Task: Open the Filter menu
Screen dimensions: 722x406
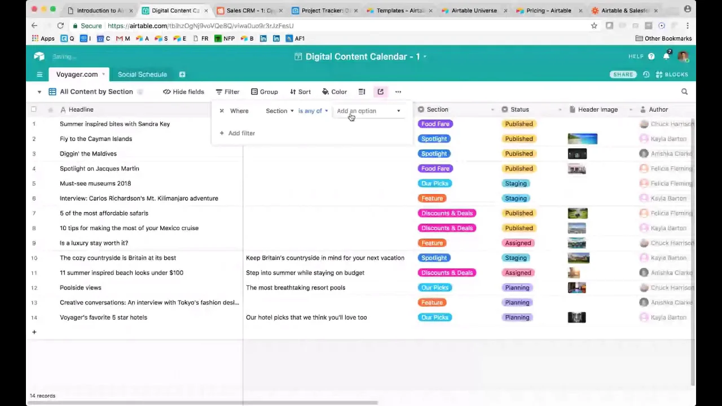Action: pyautogui.click(x=227, y=92)
